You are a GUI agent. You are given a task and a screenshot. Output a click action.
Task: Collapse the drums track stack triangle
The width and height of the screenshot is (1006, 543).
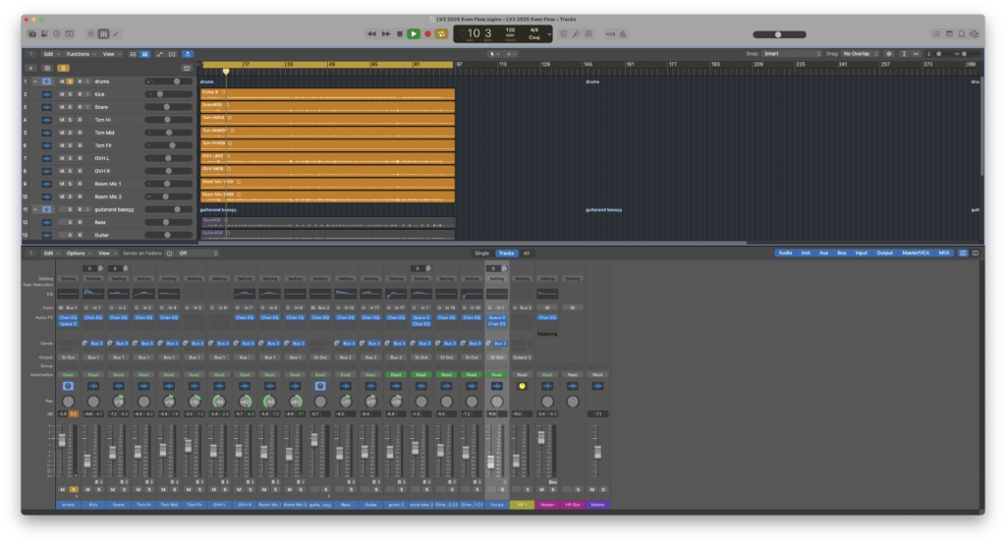tap(35, 81)
